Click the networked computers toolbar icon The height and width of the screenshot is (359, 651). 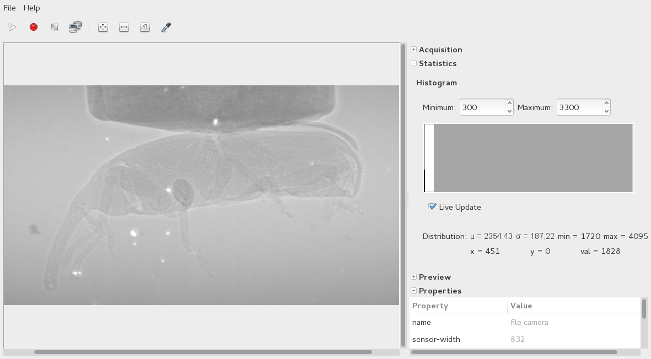[x=76, y=27]
